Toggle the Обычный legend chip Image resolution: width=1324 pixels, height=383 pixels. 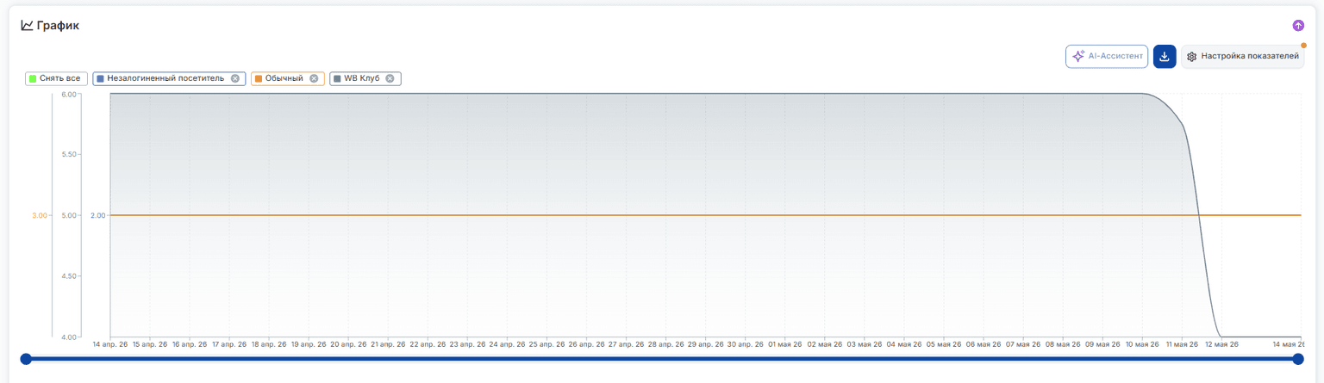(288, 78)
